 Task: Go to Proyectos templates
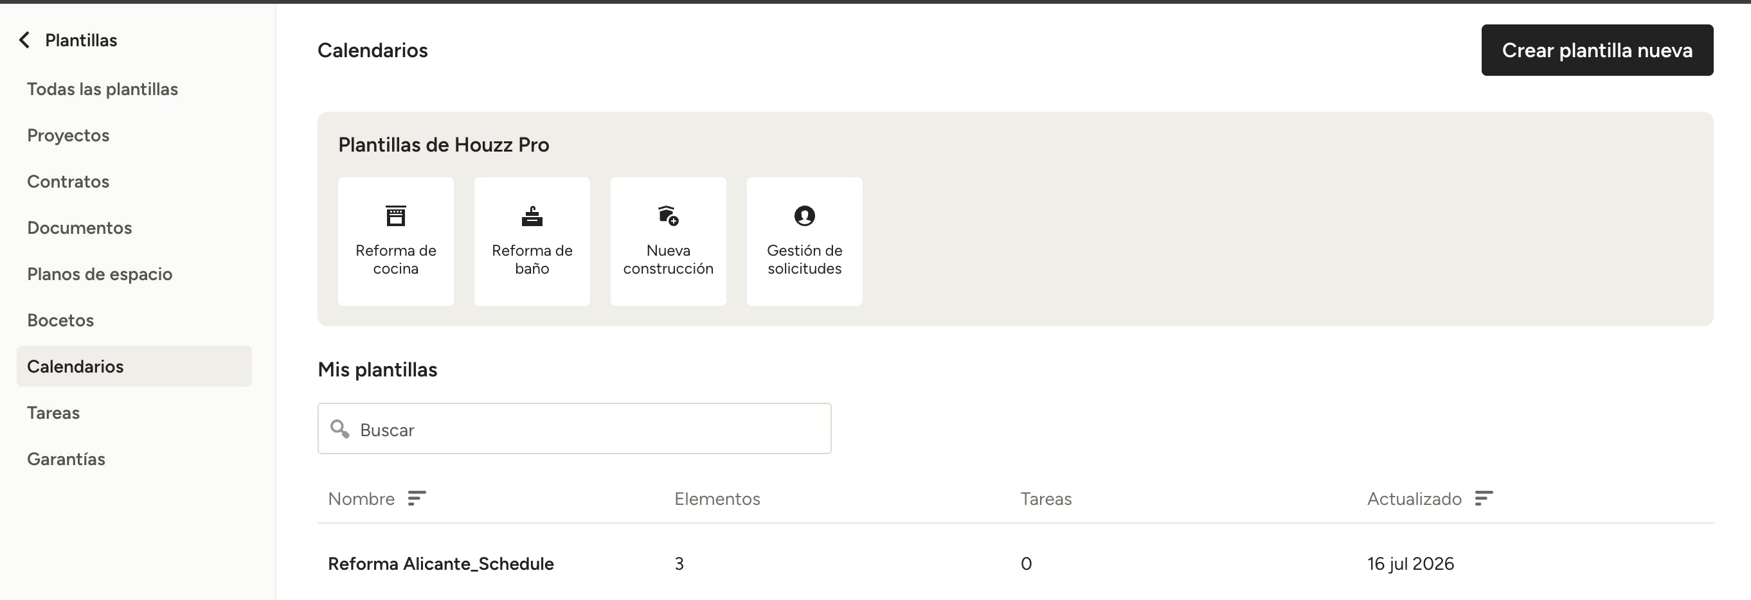[x=68, y=135]
